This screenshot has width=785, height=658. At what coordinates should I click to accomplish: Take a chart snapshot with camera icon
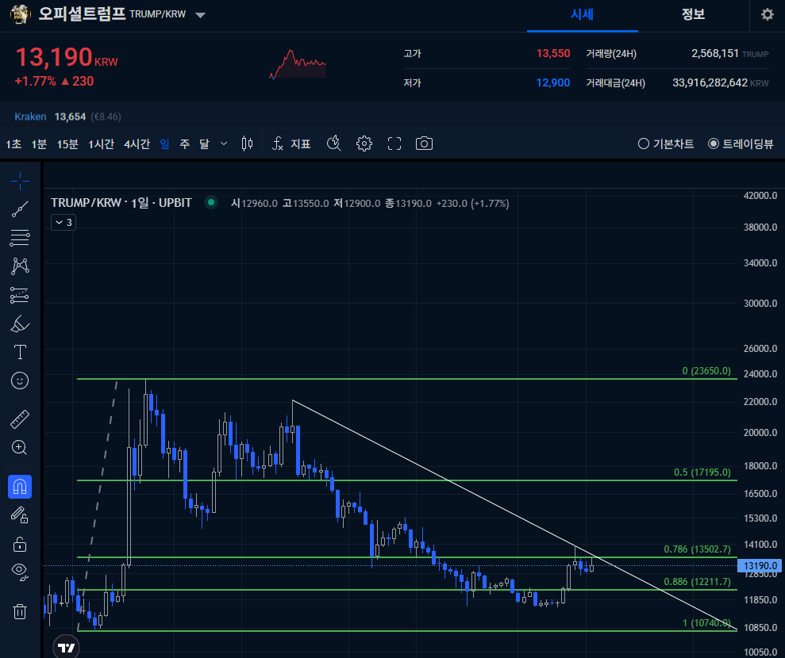pos(424,144)
